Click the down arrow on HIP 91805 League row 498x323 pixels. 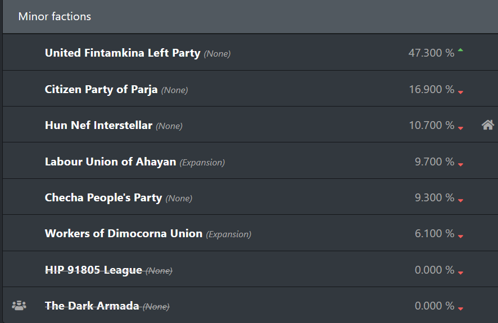(460, 273)
